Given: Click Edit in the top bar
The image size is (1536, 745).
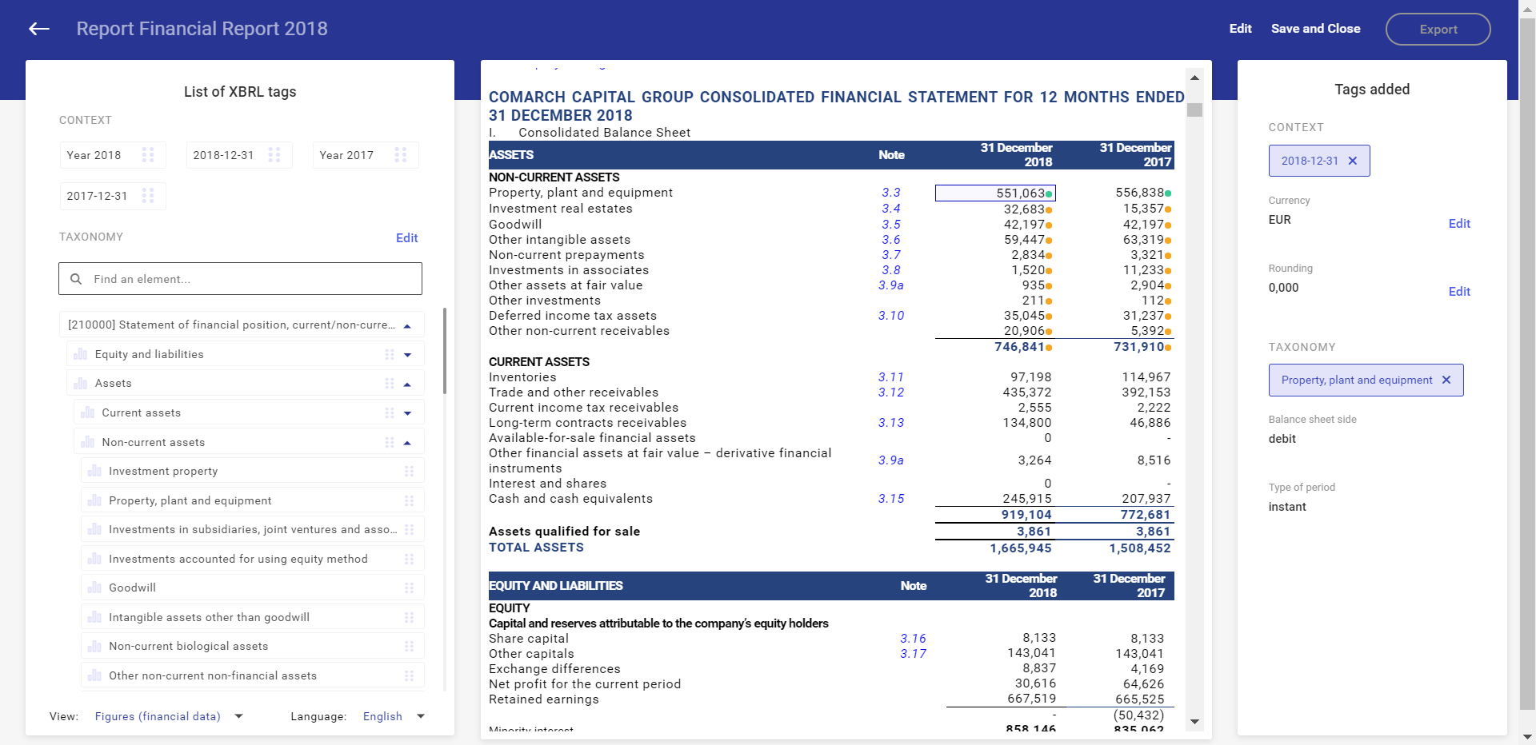Looking at the screenshot, I should click(x=1240, y=29).
